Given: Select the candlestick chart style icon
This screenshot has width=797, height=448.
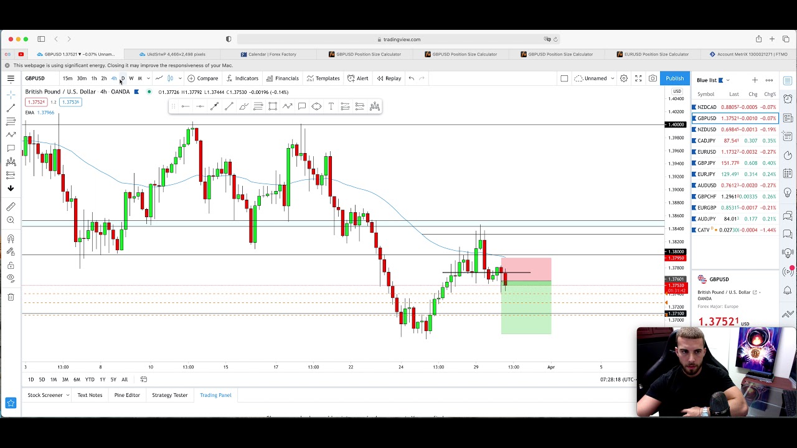Looking at the screenshot, I should pyautogui.click(x=170, y=78).
